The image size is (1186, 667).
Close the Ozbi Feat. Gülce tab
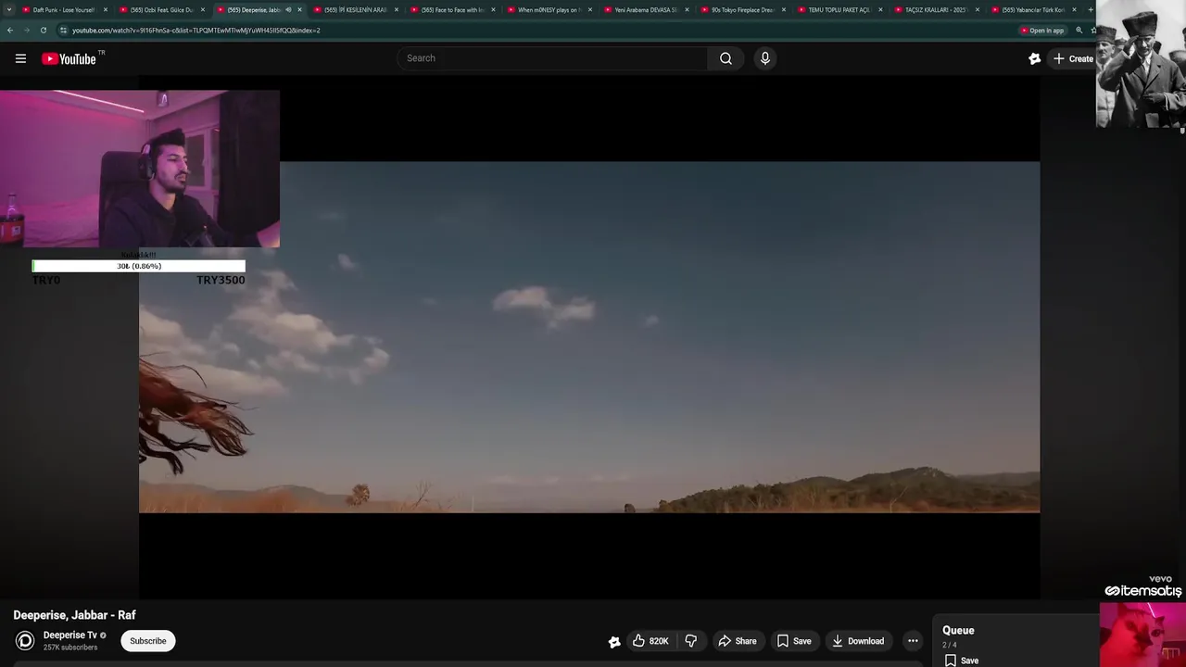202,10
